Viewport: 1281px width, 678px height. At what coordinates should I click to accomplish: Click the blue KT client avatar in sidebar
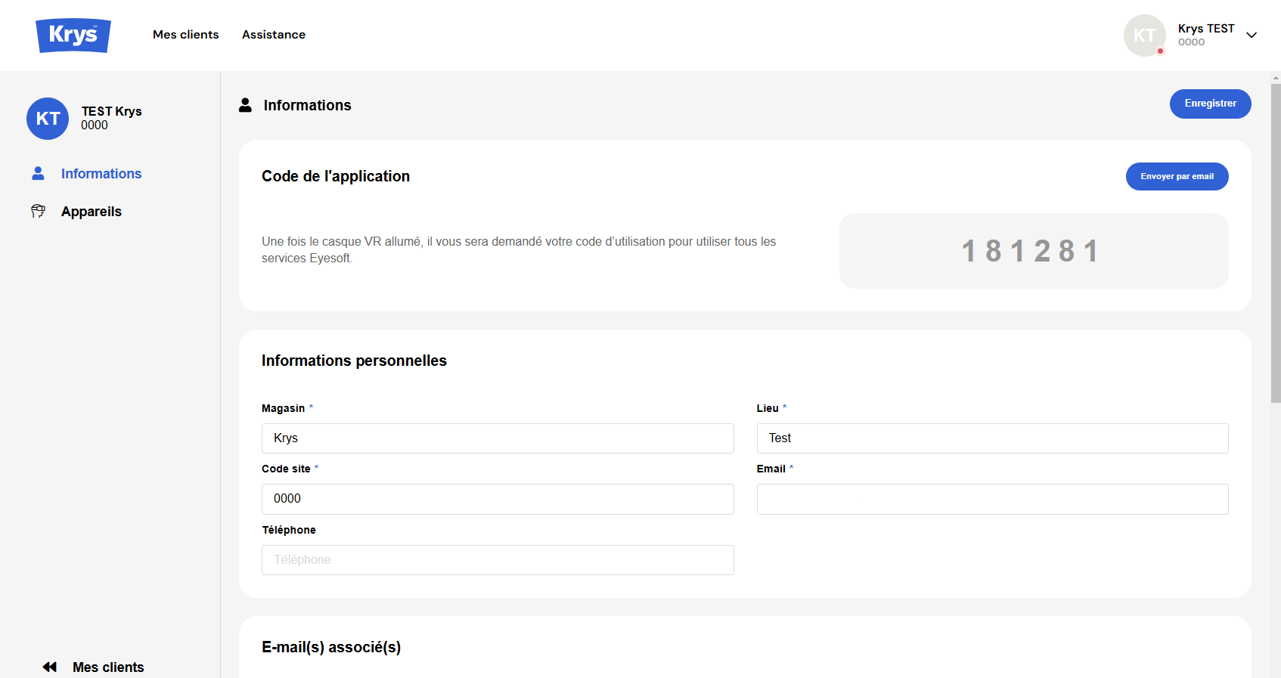pyautogui.click(x=48, y=119)
